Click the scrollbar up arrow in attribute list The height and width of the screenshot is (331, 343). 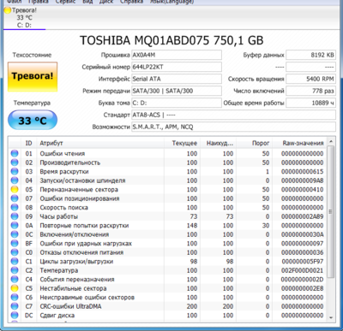331,142
